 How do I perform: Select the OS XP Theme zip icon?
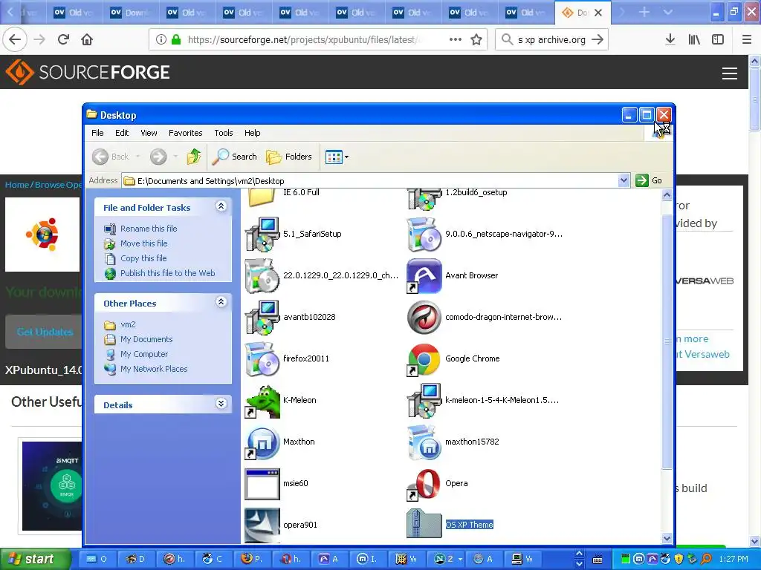pyautogui.click(x=424, y=523)
